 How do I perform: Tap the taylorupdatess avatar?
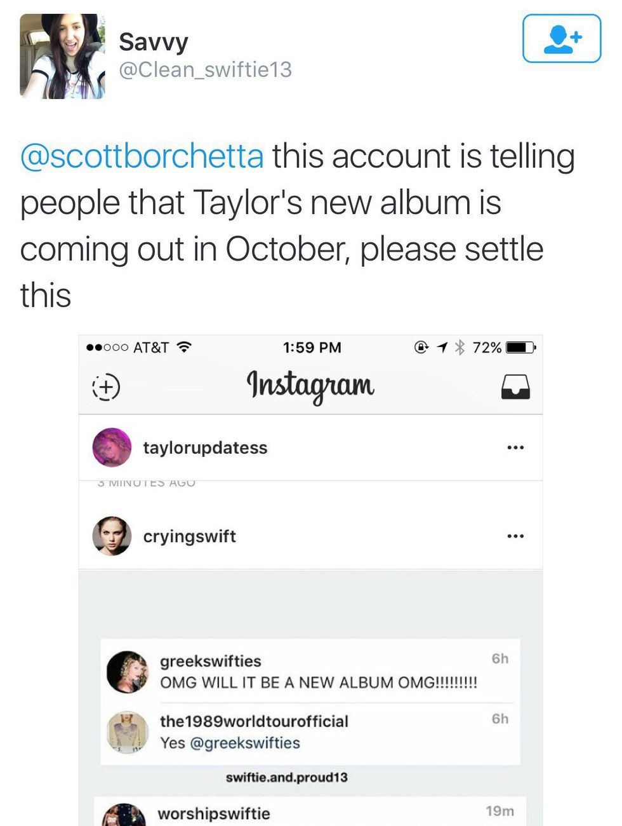coord(112,447)
